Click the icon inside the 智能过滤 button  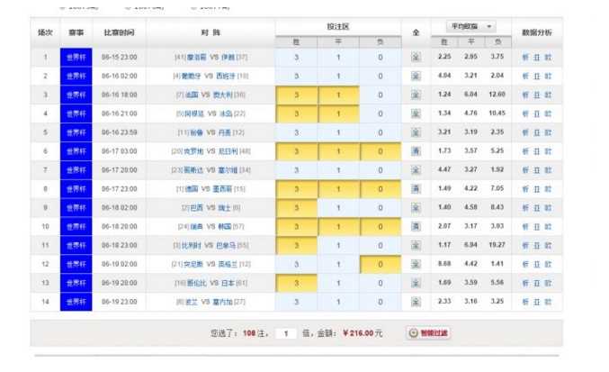[413, 333]
